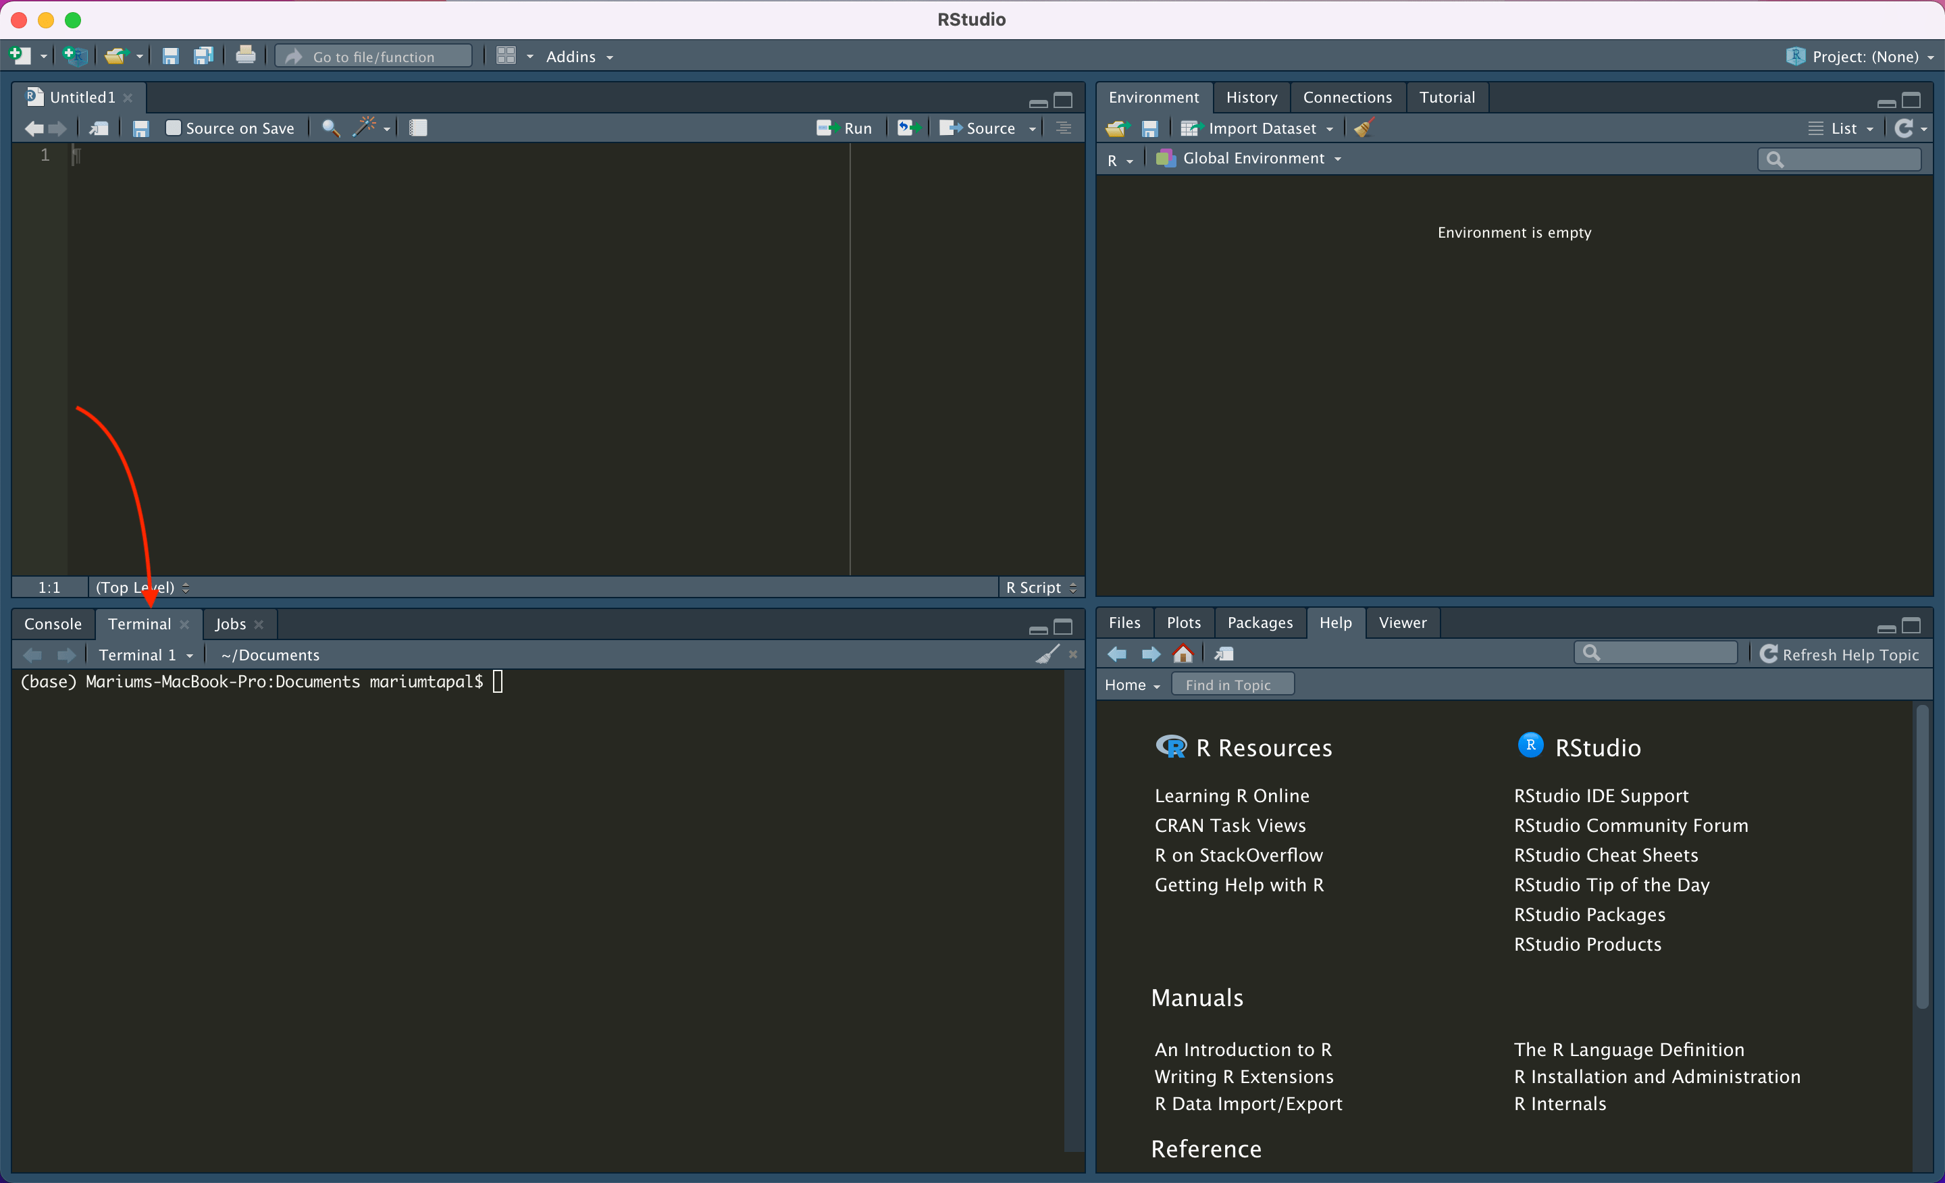Clear terminal buffer with broom icon
The height and width of the screenshot is (1183, 1945).
coord(1047,654)
